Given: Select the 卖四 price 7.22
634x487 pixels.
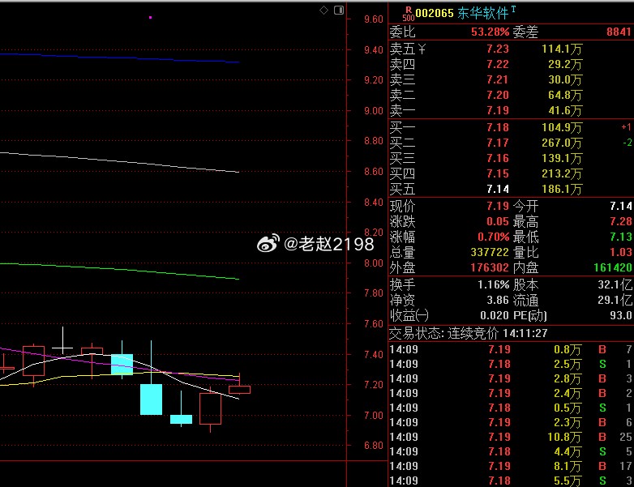Looking at the screenshot, I should [498, 64].
